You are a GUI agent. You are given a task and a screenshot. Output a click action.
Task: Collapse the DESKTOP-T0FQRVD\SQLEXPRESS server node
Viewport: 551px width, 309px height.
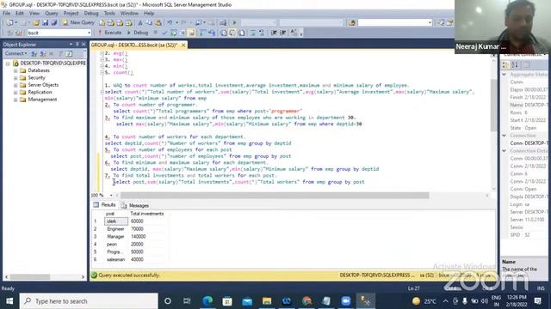pos(8,64)
